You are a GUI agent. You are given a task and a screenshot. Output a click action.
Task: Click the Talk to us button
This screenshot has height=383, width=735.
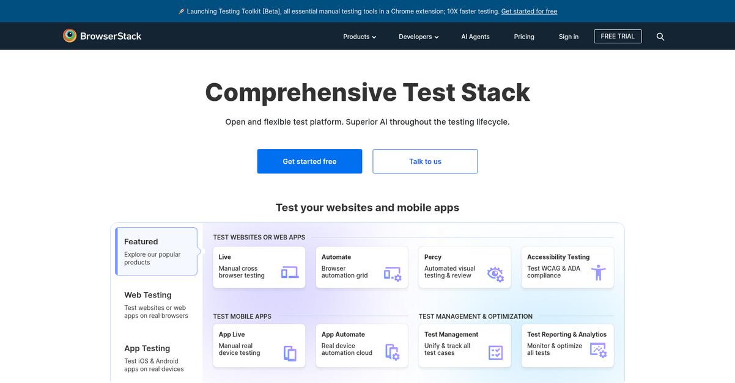(425, 161)
